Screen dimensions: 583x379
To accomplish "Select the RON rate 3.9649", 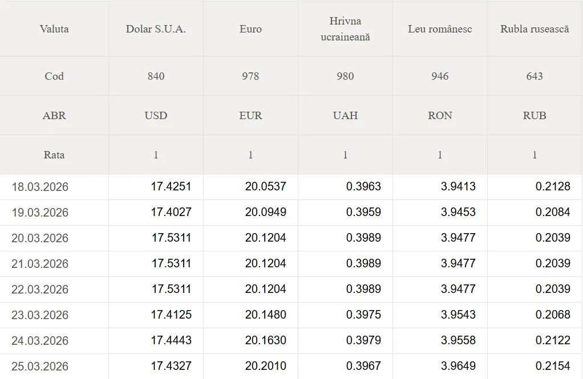I will pyautogui.click(x=458, y=366).
